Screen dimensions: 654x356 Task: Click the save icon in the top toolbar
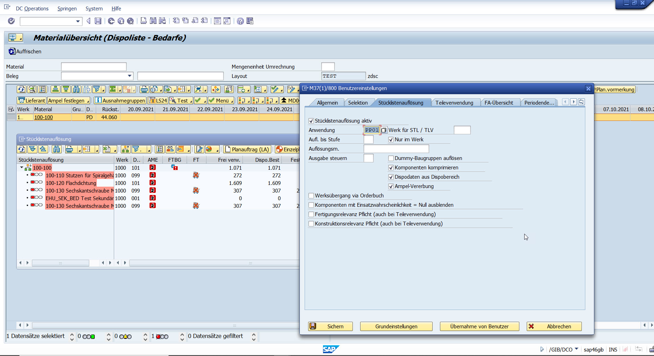98,21
